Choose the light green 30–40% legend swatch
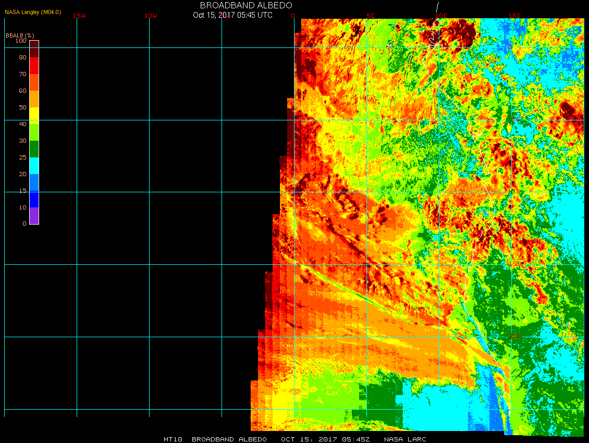 [34, 132]
